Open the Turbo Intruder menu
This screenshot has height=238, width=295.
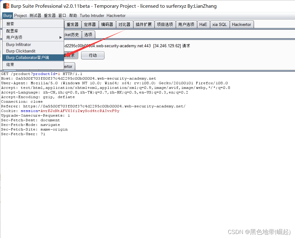click(92, 15)
